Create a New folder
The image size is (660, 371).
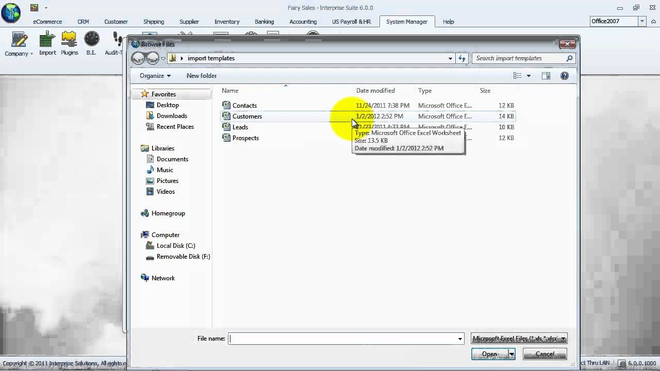[202, 76]
